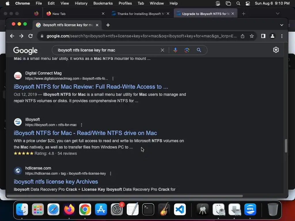Open Keychain Access from the Dock
The height and width of the screenshot is (221, 295).
203,209
